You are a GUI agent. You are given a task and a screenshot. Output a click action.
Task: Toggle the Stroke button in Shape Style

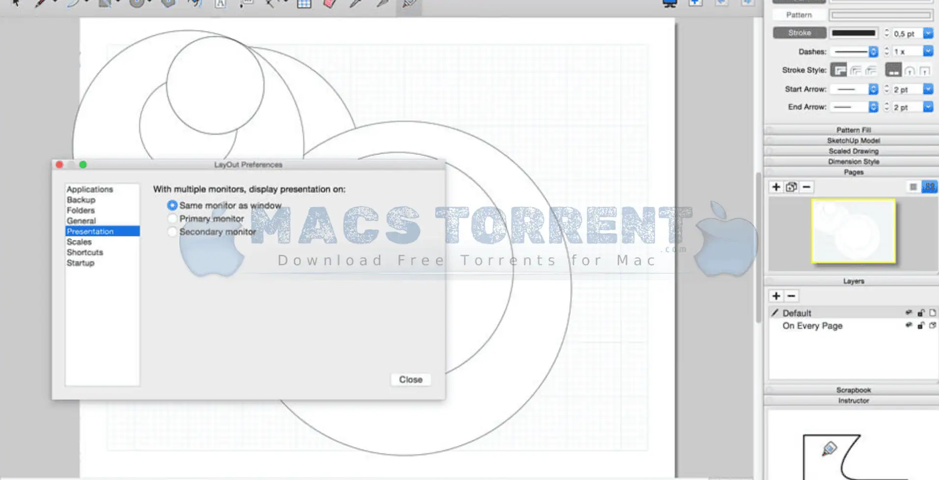pos(799,33)
